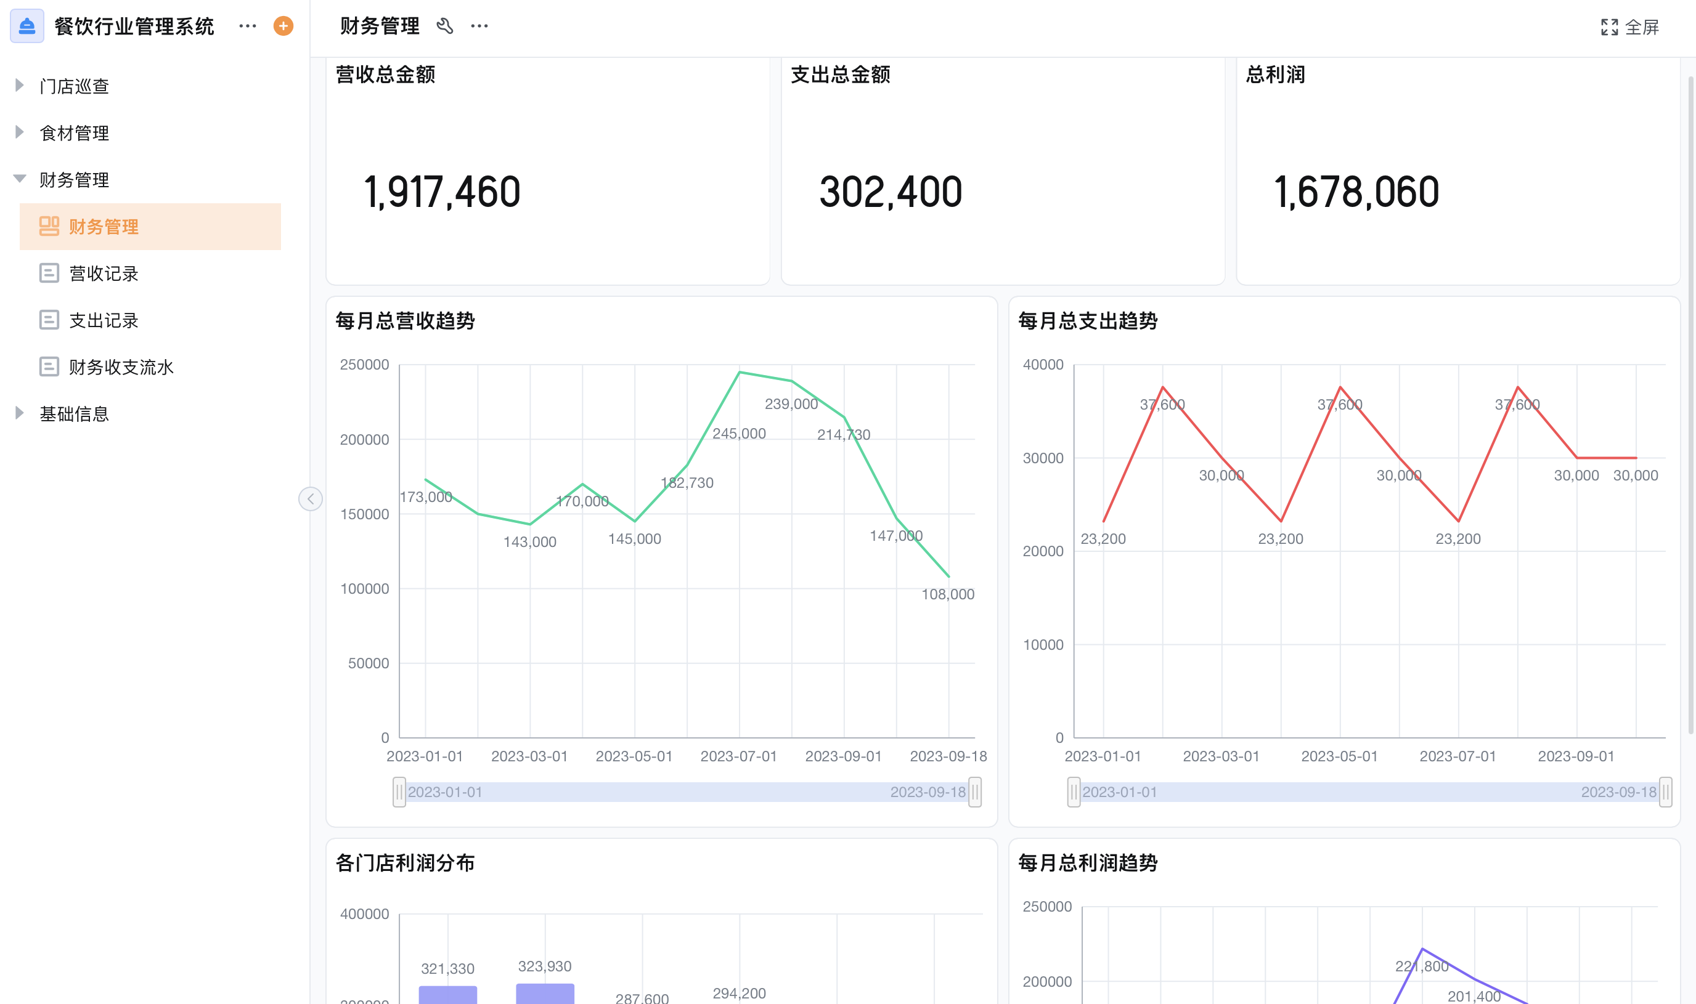The height and width of the screenshot is (1004, 1696).
Task: Click the 餐饮行业管理系统 app title
Action: [x=134, y=26]
